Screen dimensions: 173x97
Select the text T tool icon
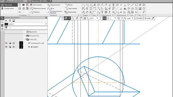point(102,12)
